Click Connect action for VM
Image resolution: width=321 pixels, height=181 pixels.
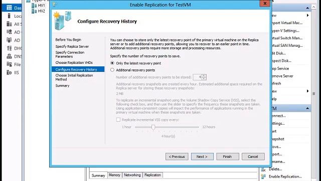[x=278, y=116]
